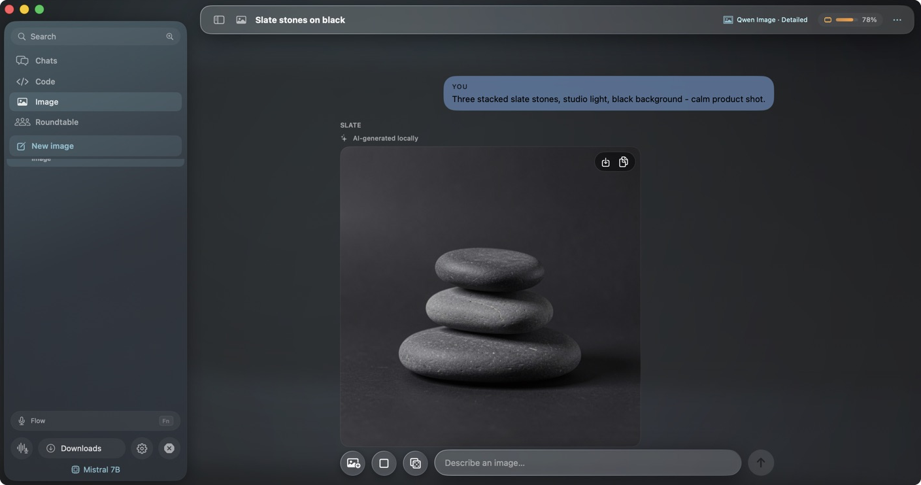Click the AI-generated locally label
The image size is (921, 485).
point(386,139)
